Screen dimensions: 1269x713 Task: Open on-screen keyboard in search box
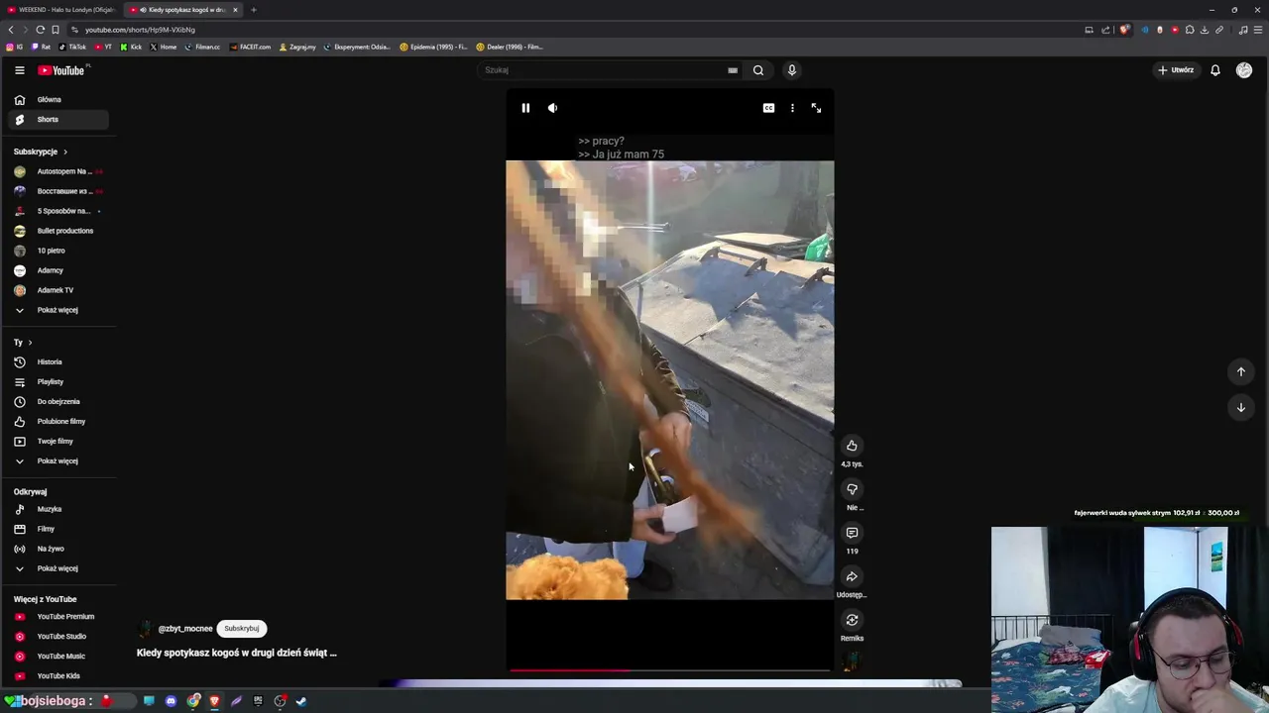pos(733,70)
